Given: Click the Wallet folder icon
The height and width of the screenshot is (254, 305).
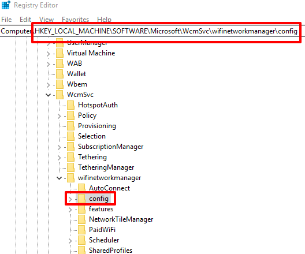Looking at the screenshot, I should tap(59, 74).
